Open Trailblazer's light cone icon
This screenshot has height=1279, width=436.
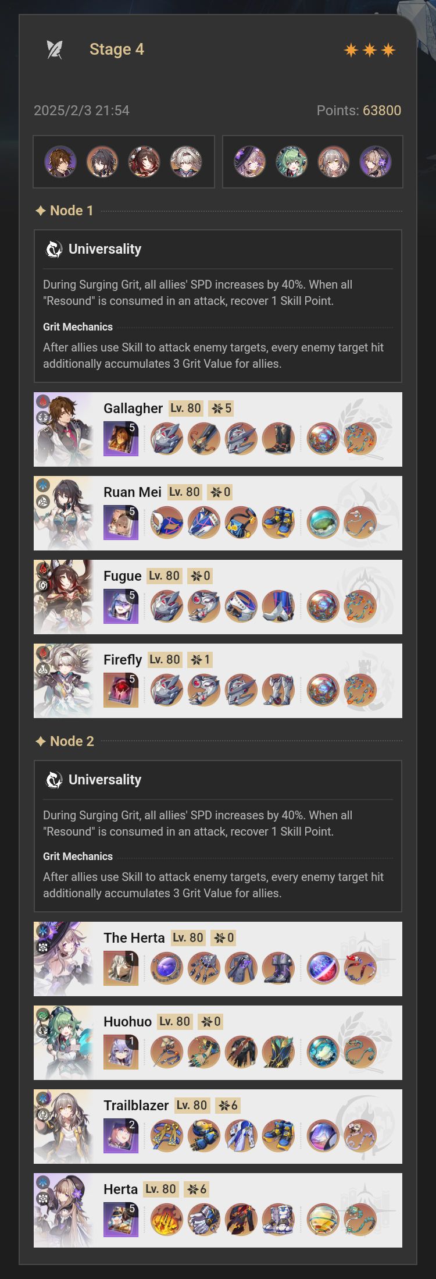point(121,1136)
